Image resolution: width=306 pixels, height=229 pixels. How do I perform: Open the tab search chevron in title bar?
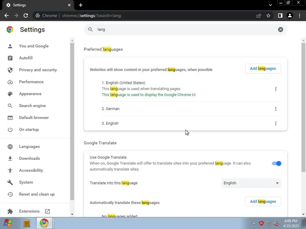(270, 5)
